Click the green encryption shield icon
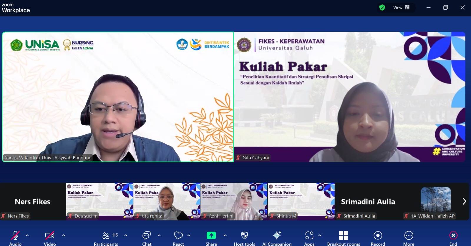 pyautogui.click(x=382, y=8)
